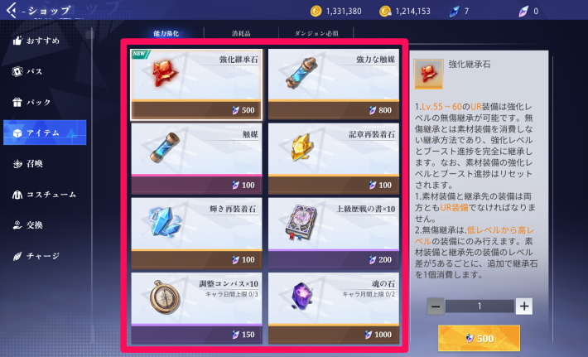Increase purchase quantity with plus button
The image size is (588, 357).
point(524,306)
